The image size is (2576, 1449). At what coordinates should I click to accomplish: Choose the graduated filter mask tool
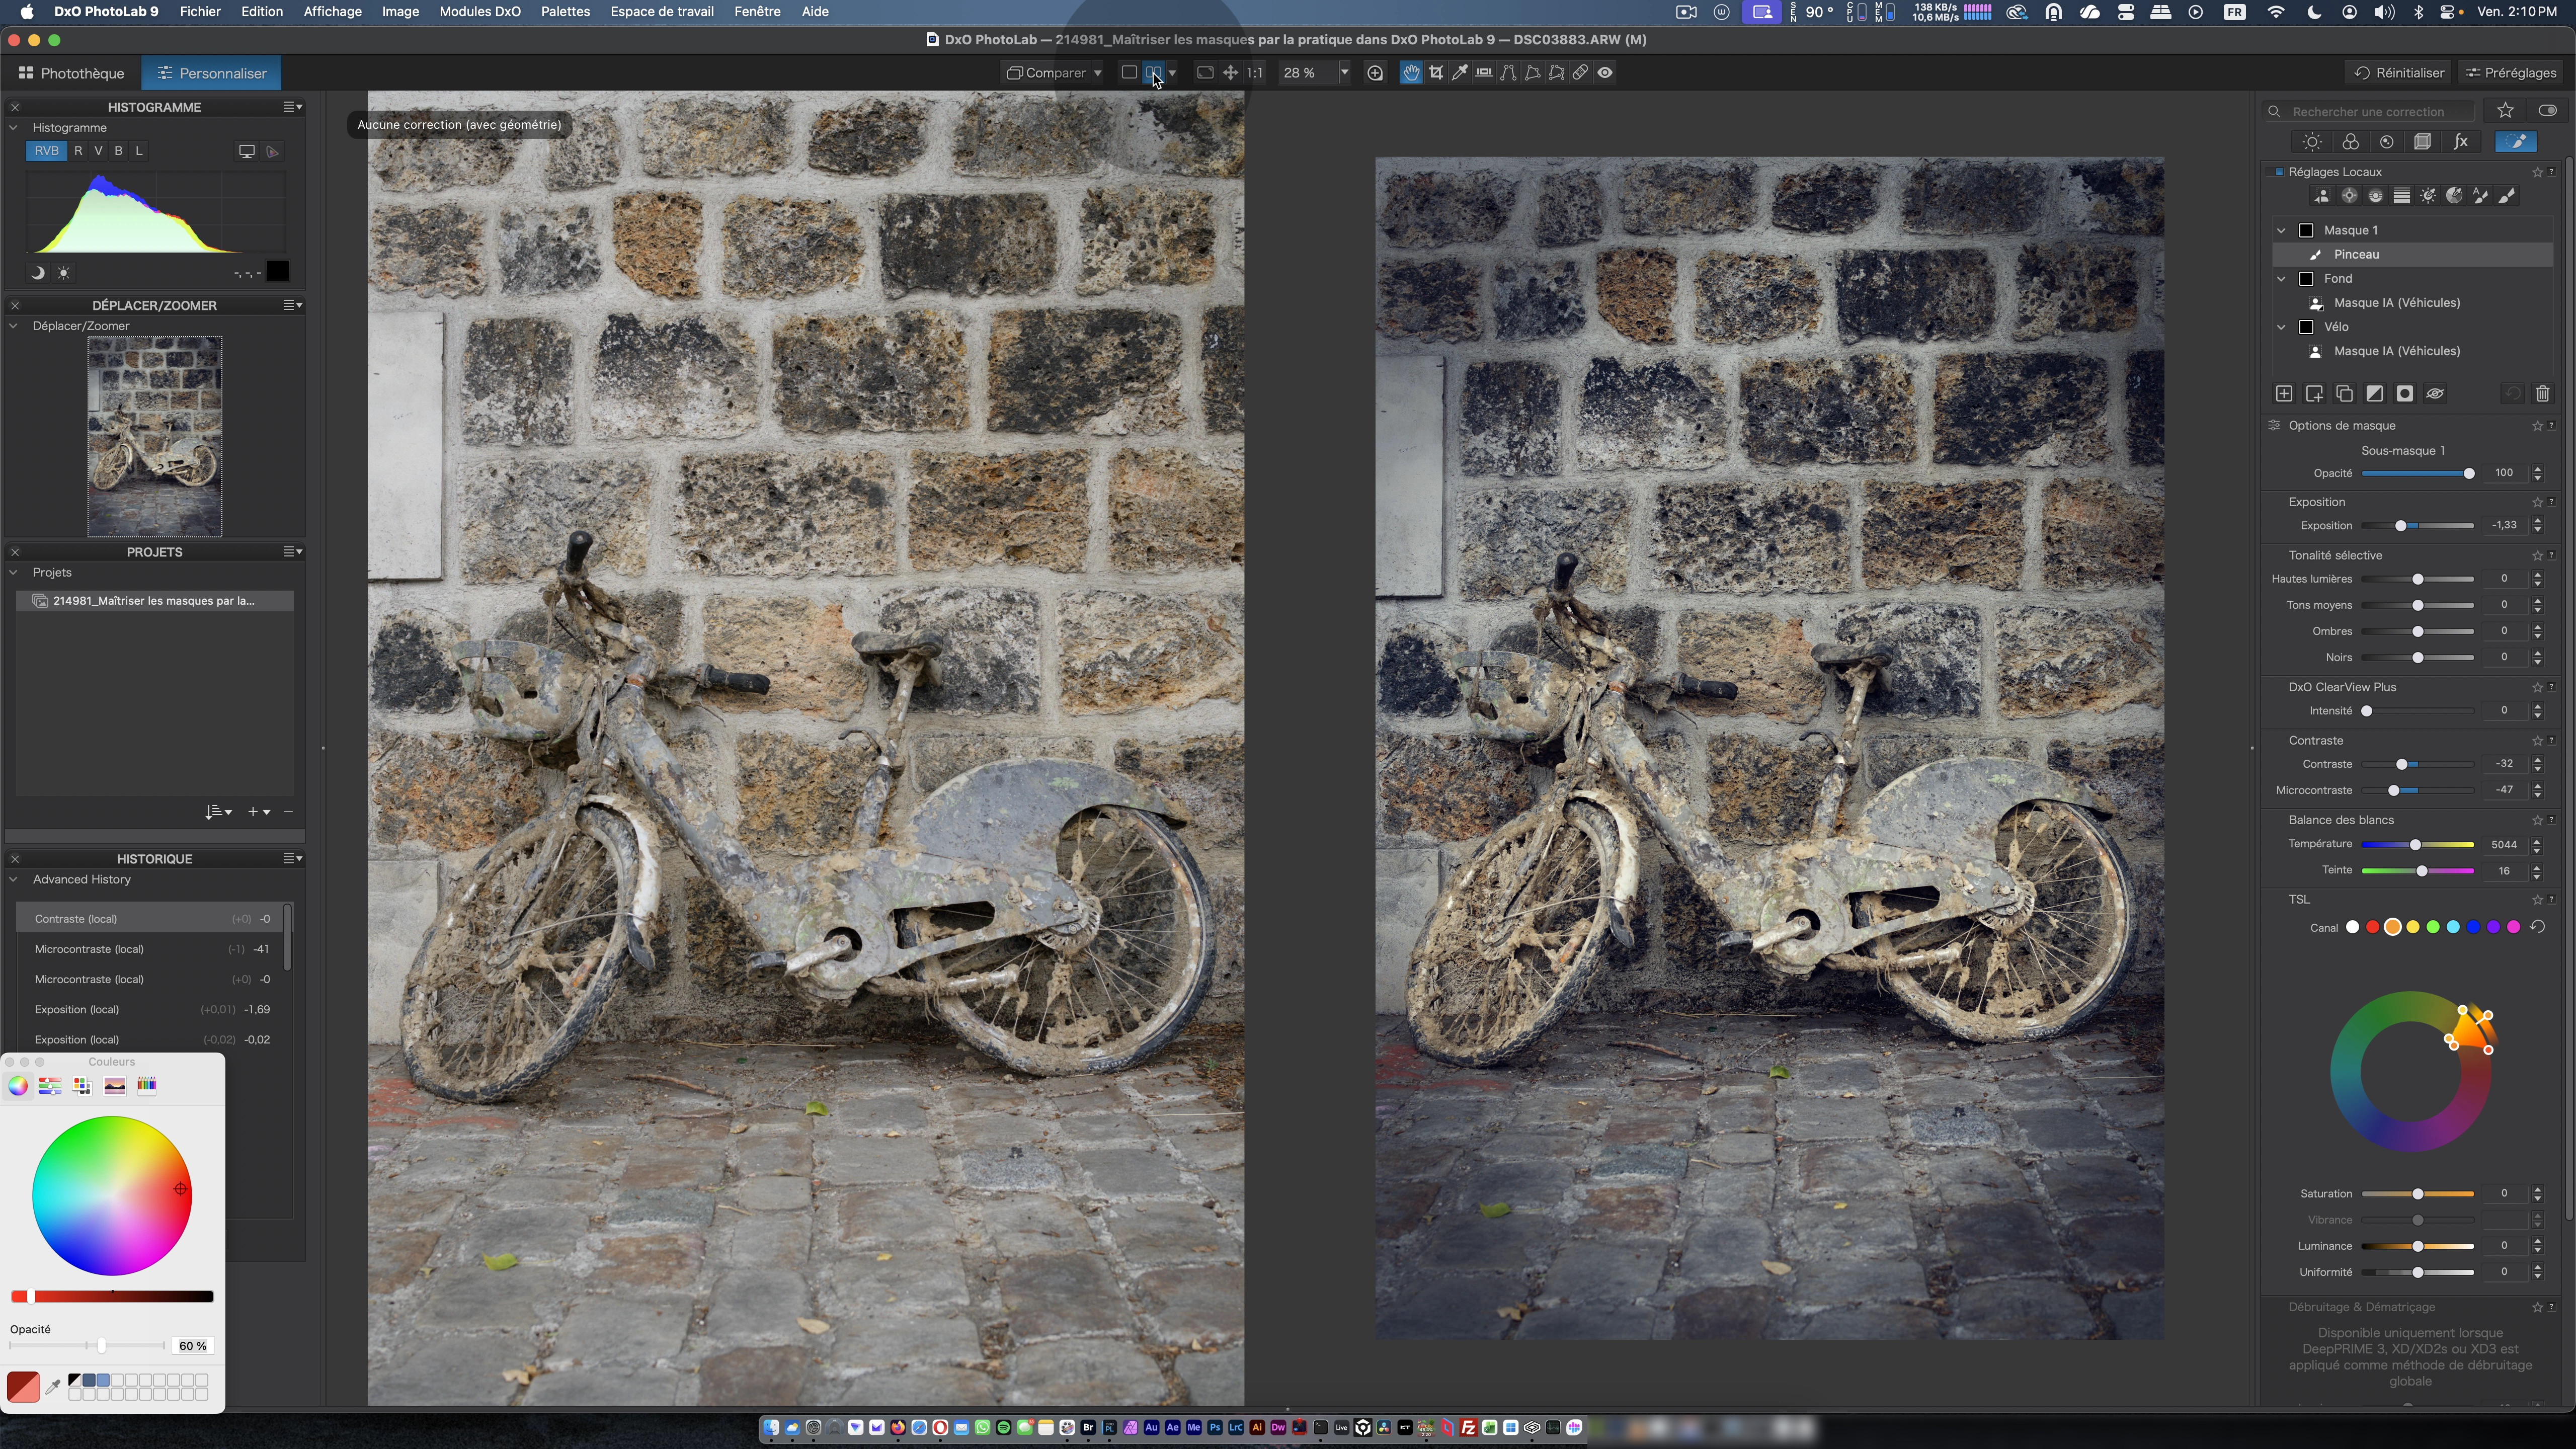click(2401, 196)
